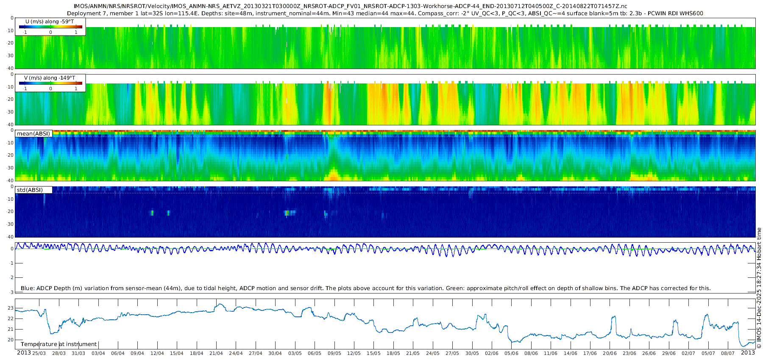Select the mean(ABSI) panel label

33,134
